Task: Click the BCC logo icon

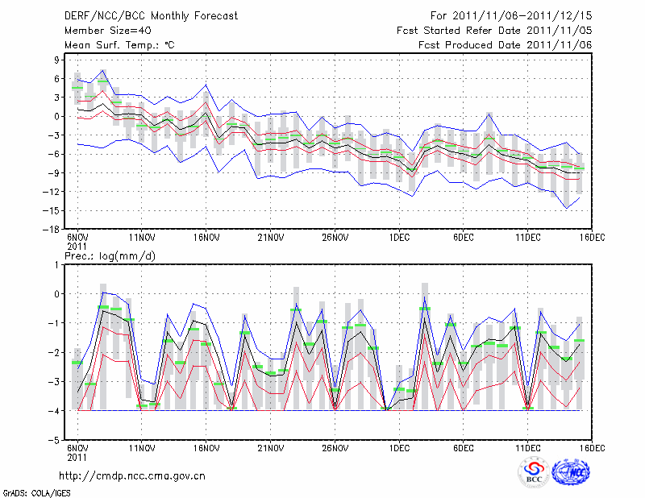Action: coord(534,473)
